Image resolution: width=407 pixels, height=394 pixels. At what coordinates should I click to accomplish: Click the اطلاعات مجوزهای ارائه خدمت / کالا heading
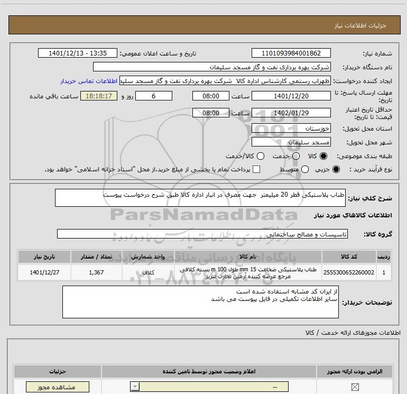[x=353, y=333]
